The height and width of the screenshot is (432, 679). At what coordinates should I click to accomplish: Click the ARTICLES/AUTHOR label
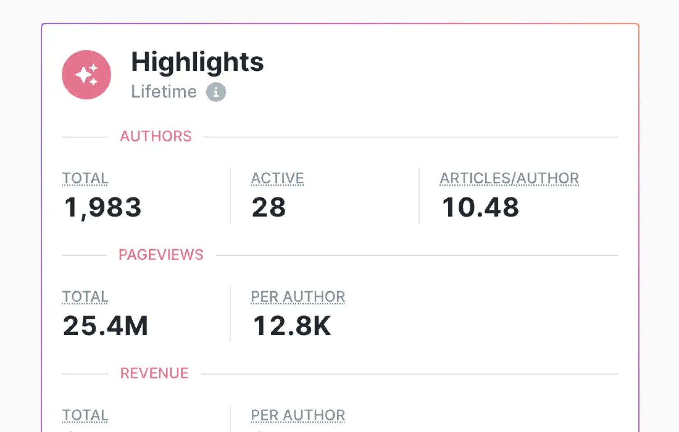pos(509,178)
